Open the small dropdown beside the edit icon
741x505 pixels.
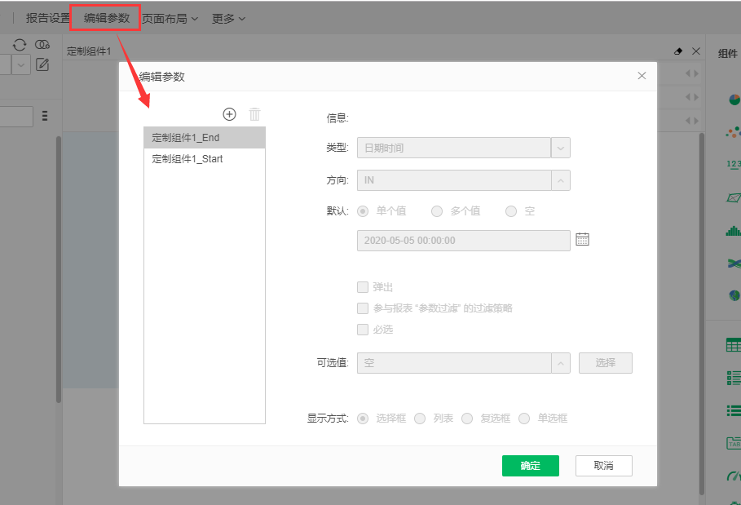click(21, 64)
